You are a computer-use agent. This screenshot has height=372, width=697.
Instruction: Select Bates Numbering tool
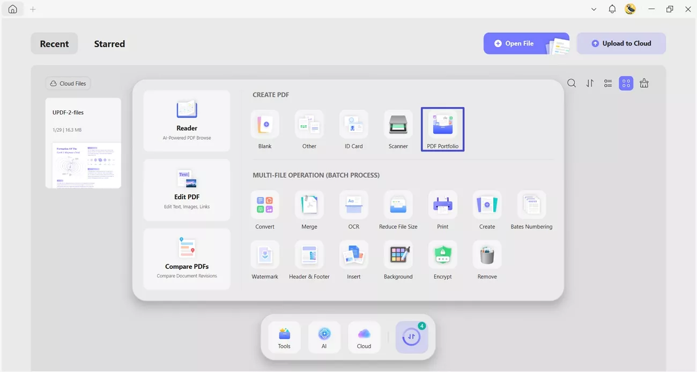(x=531, y=210)
